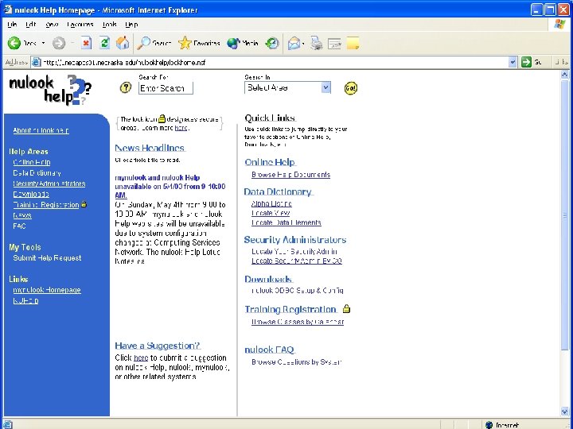Click the vertical scrollbar up arrow
The width and height of the screenshot is (573, 429).
point(565,75)
